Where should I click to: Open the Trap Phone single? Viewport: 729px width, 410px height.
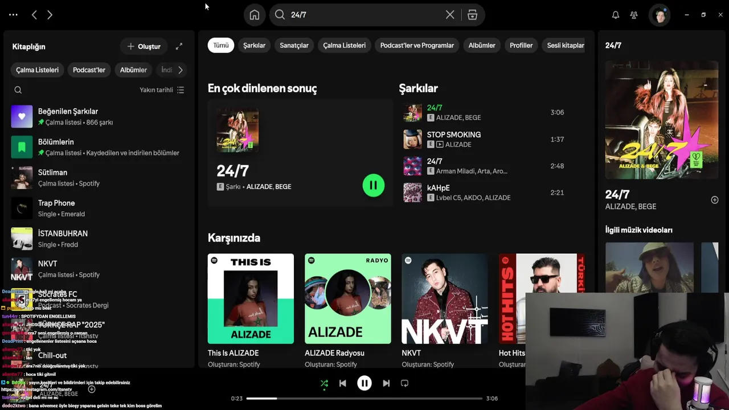99,208
